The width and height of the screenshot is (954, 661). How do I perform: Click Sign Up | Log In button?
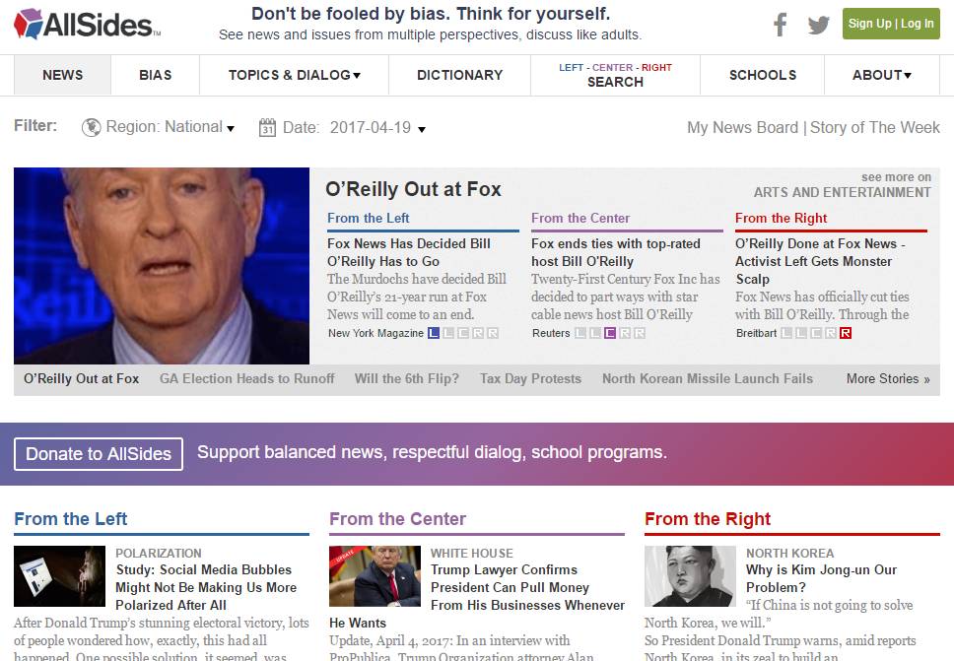tap(891, 24)
